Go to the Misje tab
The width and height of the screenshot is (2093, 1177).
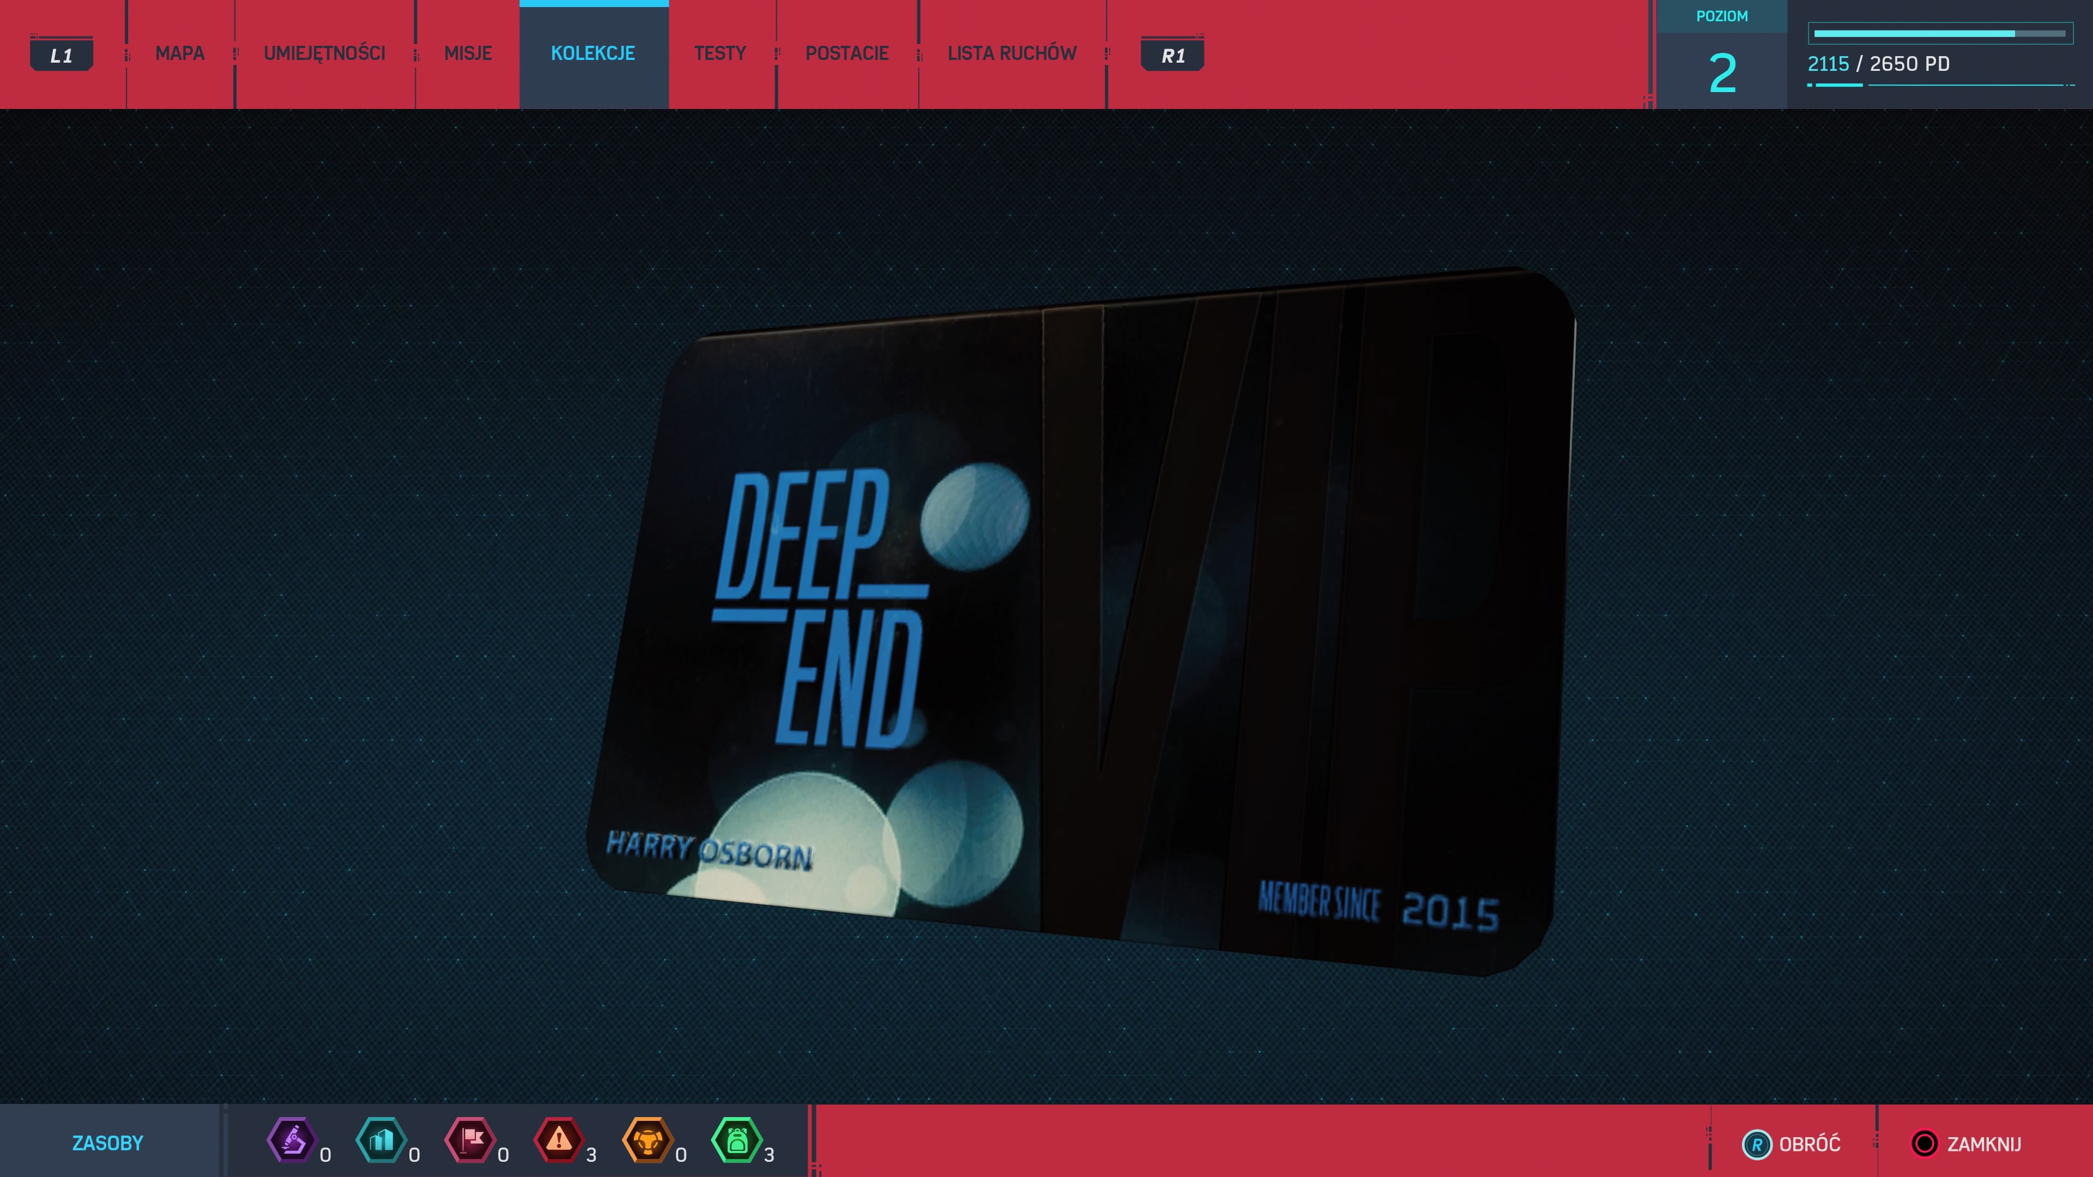pyautogui.click(x=468, y=53)
